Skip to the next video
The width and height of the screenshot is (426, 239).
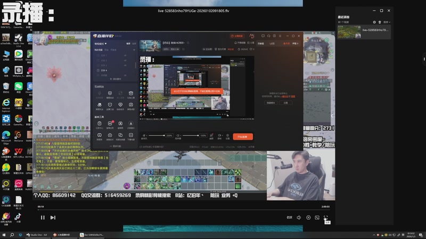click(53, 218)
